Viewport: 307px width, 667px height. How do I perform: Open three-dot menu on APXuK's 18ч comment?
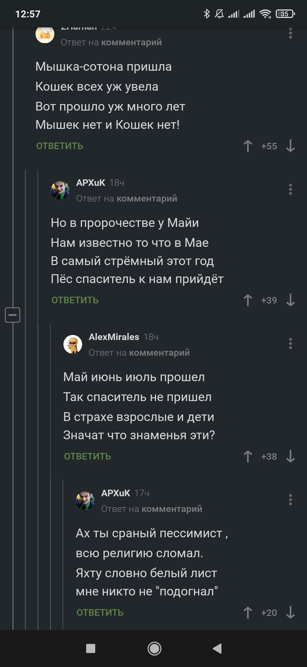pos(290,190)
